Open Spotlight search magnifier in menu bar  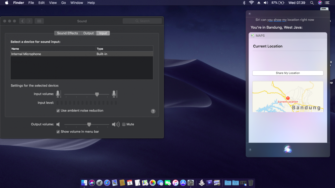[x=312, y=3]
